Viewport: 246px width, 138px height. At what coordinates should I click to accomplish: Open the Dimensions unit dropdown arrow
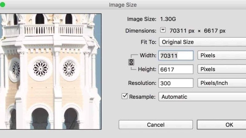(163, 30)
